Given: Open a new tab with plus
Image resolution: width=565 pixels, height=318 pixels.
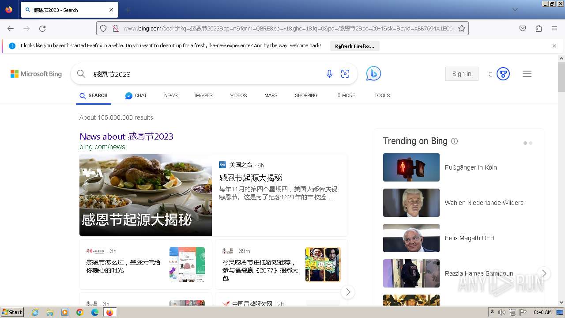Looking at the screenshot, I should tap(128, 10).
